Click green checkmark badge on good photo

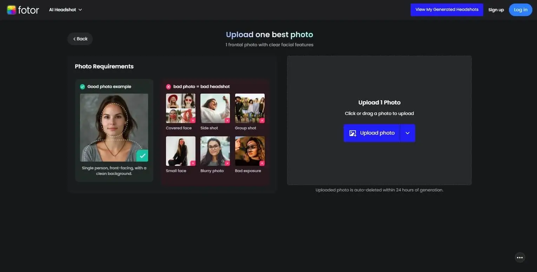pos(142,156)
